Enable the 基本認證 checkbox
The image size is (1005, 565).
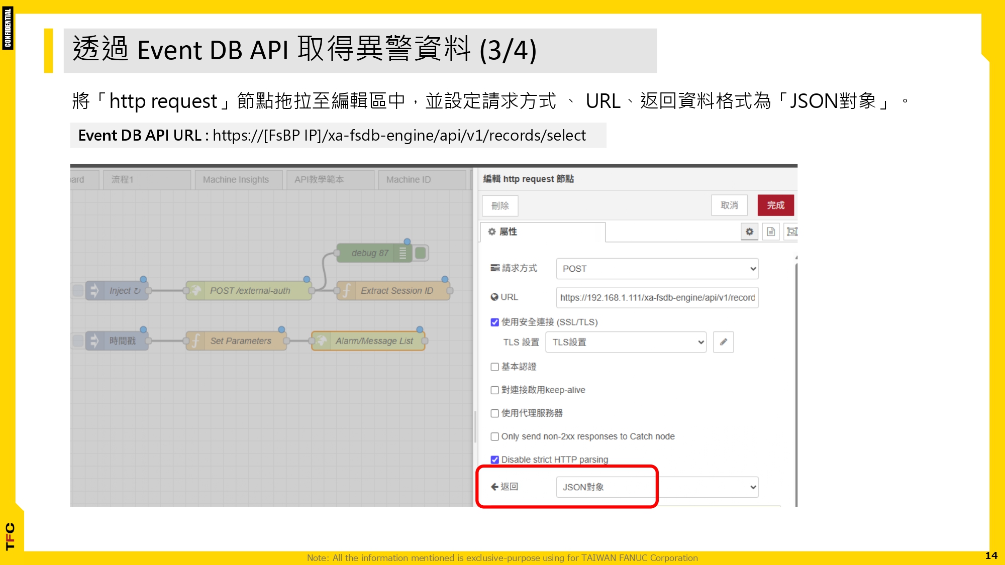[x=495, y=367]
